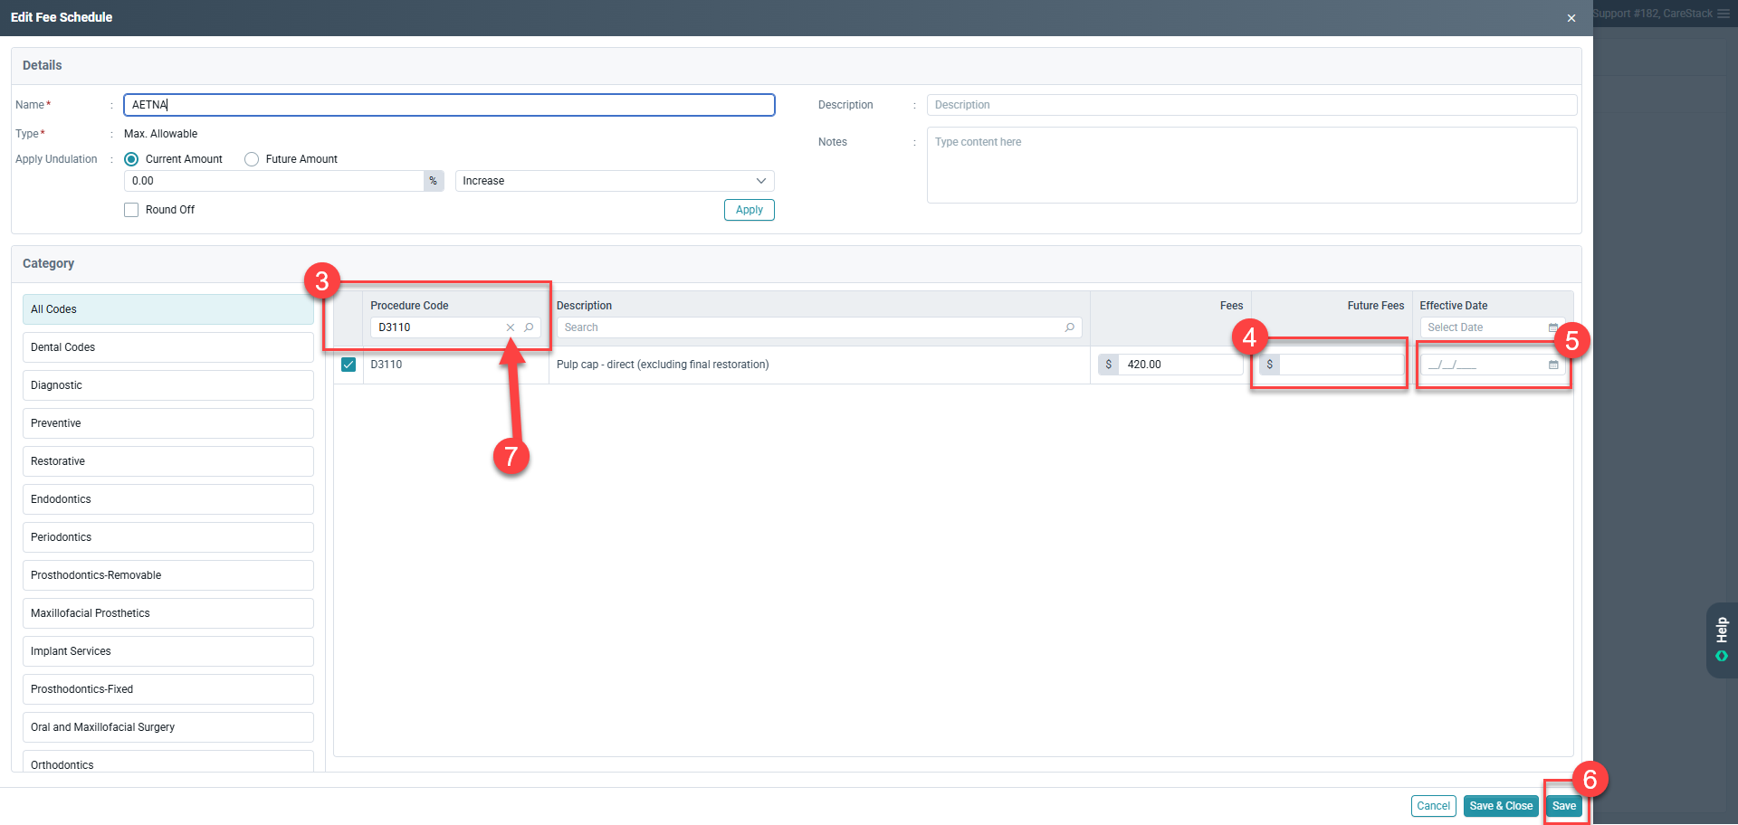Select the Preventive category

pyautogui.click(x=168, y=423)
